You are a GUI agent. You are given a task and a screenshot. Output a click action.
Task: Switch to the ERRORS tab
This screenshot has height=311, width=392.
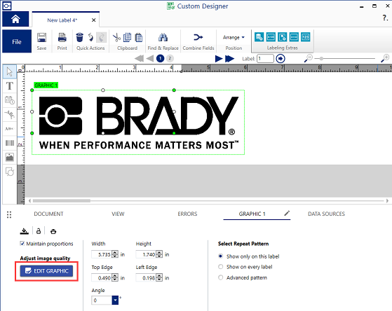[x=187, y=214]
